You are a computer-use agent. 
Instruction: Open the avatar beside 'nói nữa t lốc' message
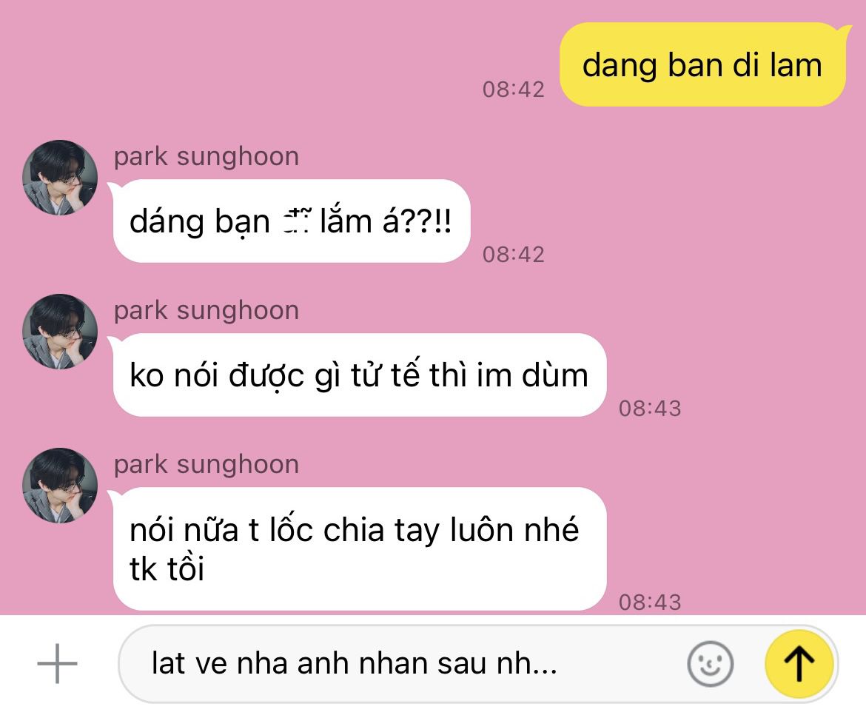60,486
